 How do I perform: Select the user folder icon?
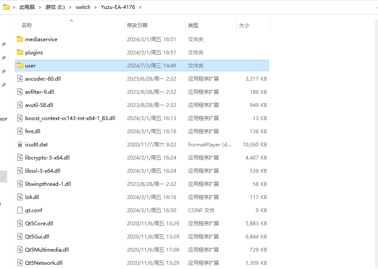pyautogui.click(x=20, y=65)
